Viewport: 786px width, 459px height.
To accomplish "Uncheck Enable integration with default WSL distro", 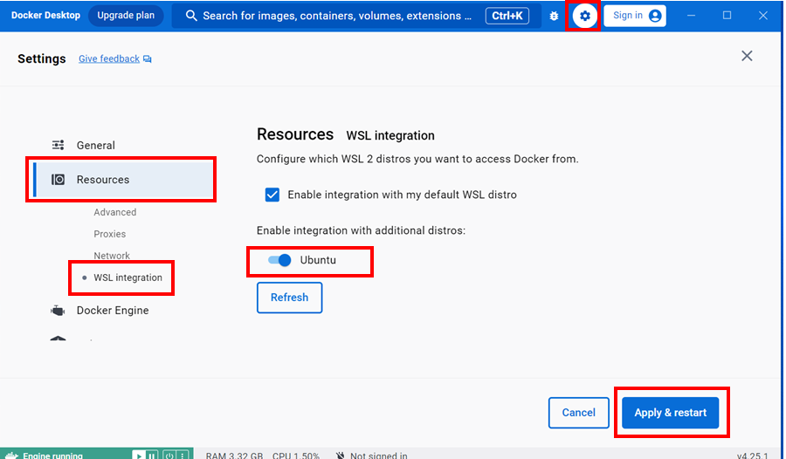I will click(x=272, y=195).
